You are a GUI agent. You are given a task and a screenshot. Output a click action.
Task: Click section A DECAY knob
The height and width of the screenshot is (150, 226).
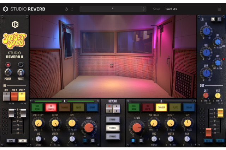tap(55, 123)
